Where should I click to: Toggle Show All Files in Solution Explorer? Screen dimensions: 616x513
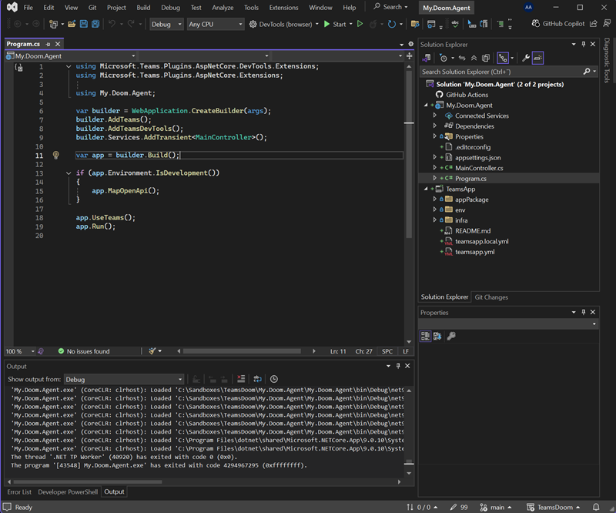484,58
